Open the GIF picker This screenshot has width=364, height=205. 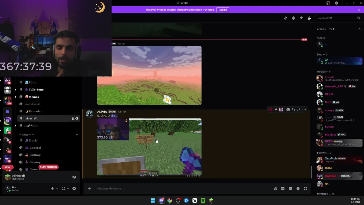click(x=283, y=188)
